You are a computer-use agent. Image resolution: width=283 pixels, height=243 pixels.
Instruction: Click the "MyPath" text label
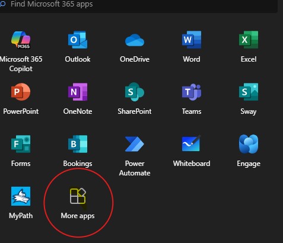click(x=21, y=216)
